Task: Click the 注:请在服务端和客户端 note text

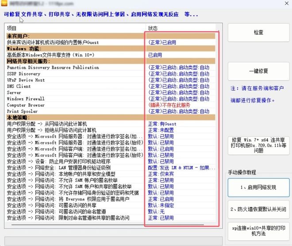Action: 257,94
